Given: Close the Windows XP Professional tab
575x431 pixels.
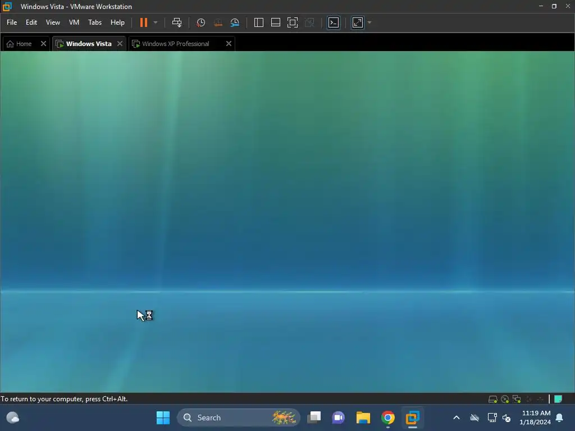Looking at the screenshot, I should tap(229, 44).
